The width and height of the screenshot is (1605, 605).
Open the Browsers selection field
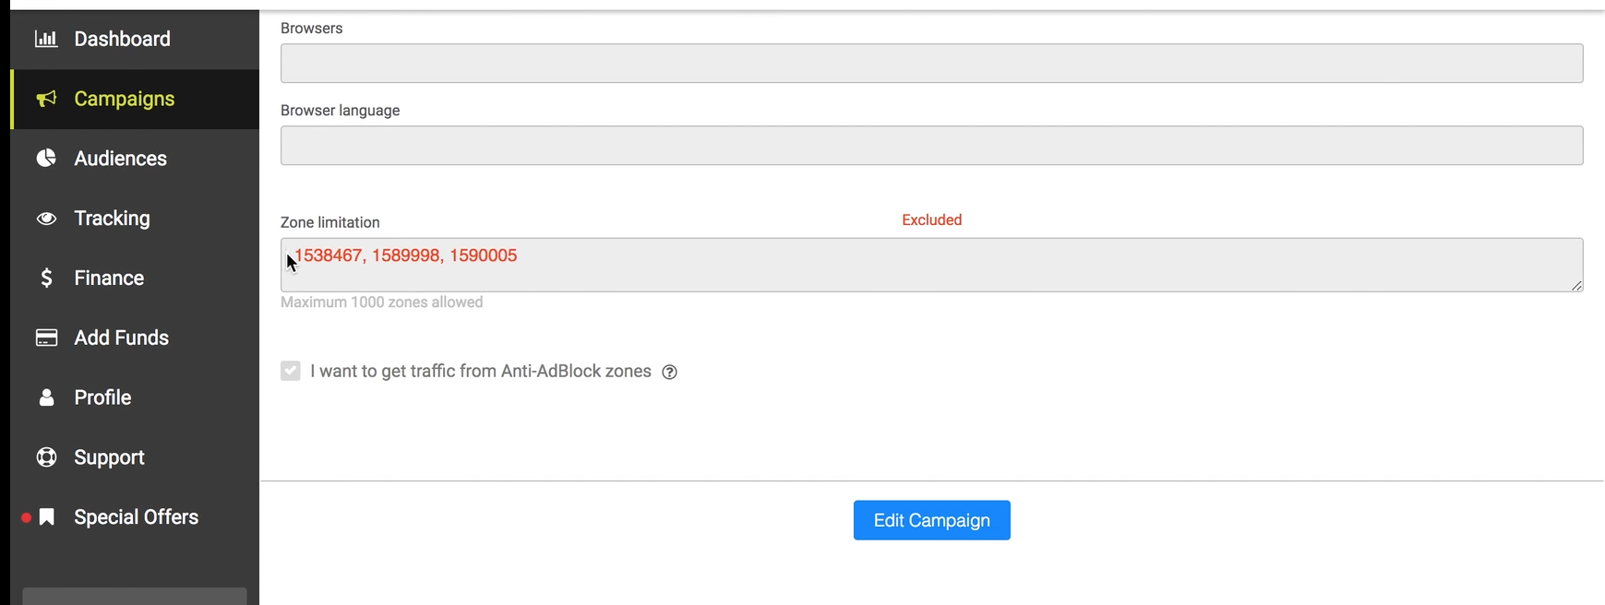931,63
